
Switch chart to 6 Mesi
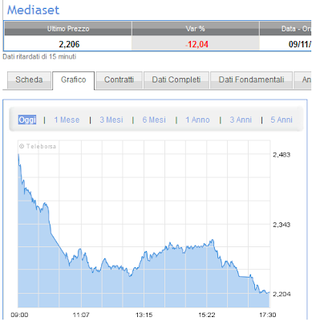coord(154,120)
